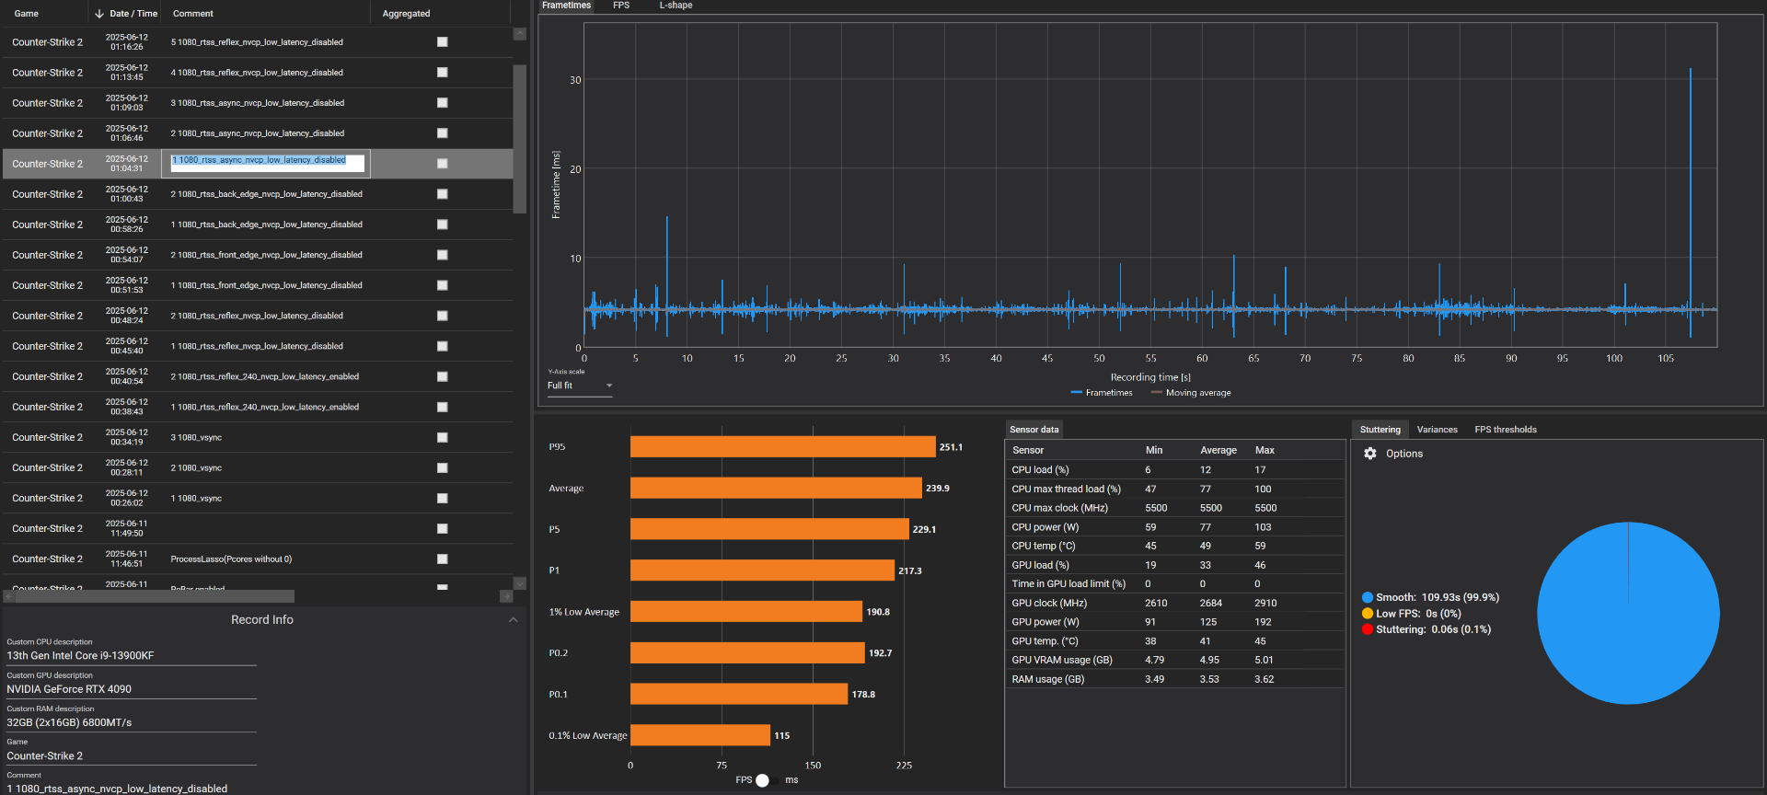
Task: Click the GPU VRAM usage (GB) sensor row
Action: click(1175, 660)
